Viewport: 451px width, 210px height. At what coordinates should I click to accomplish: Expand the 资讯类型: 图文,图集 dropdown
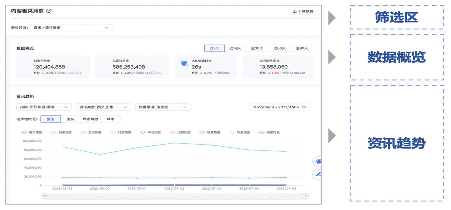pos(103,107)
